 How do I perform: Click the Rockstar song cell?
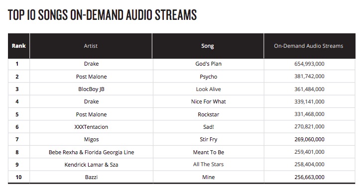point(208,114)
